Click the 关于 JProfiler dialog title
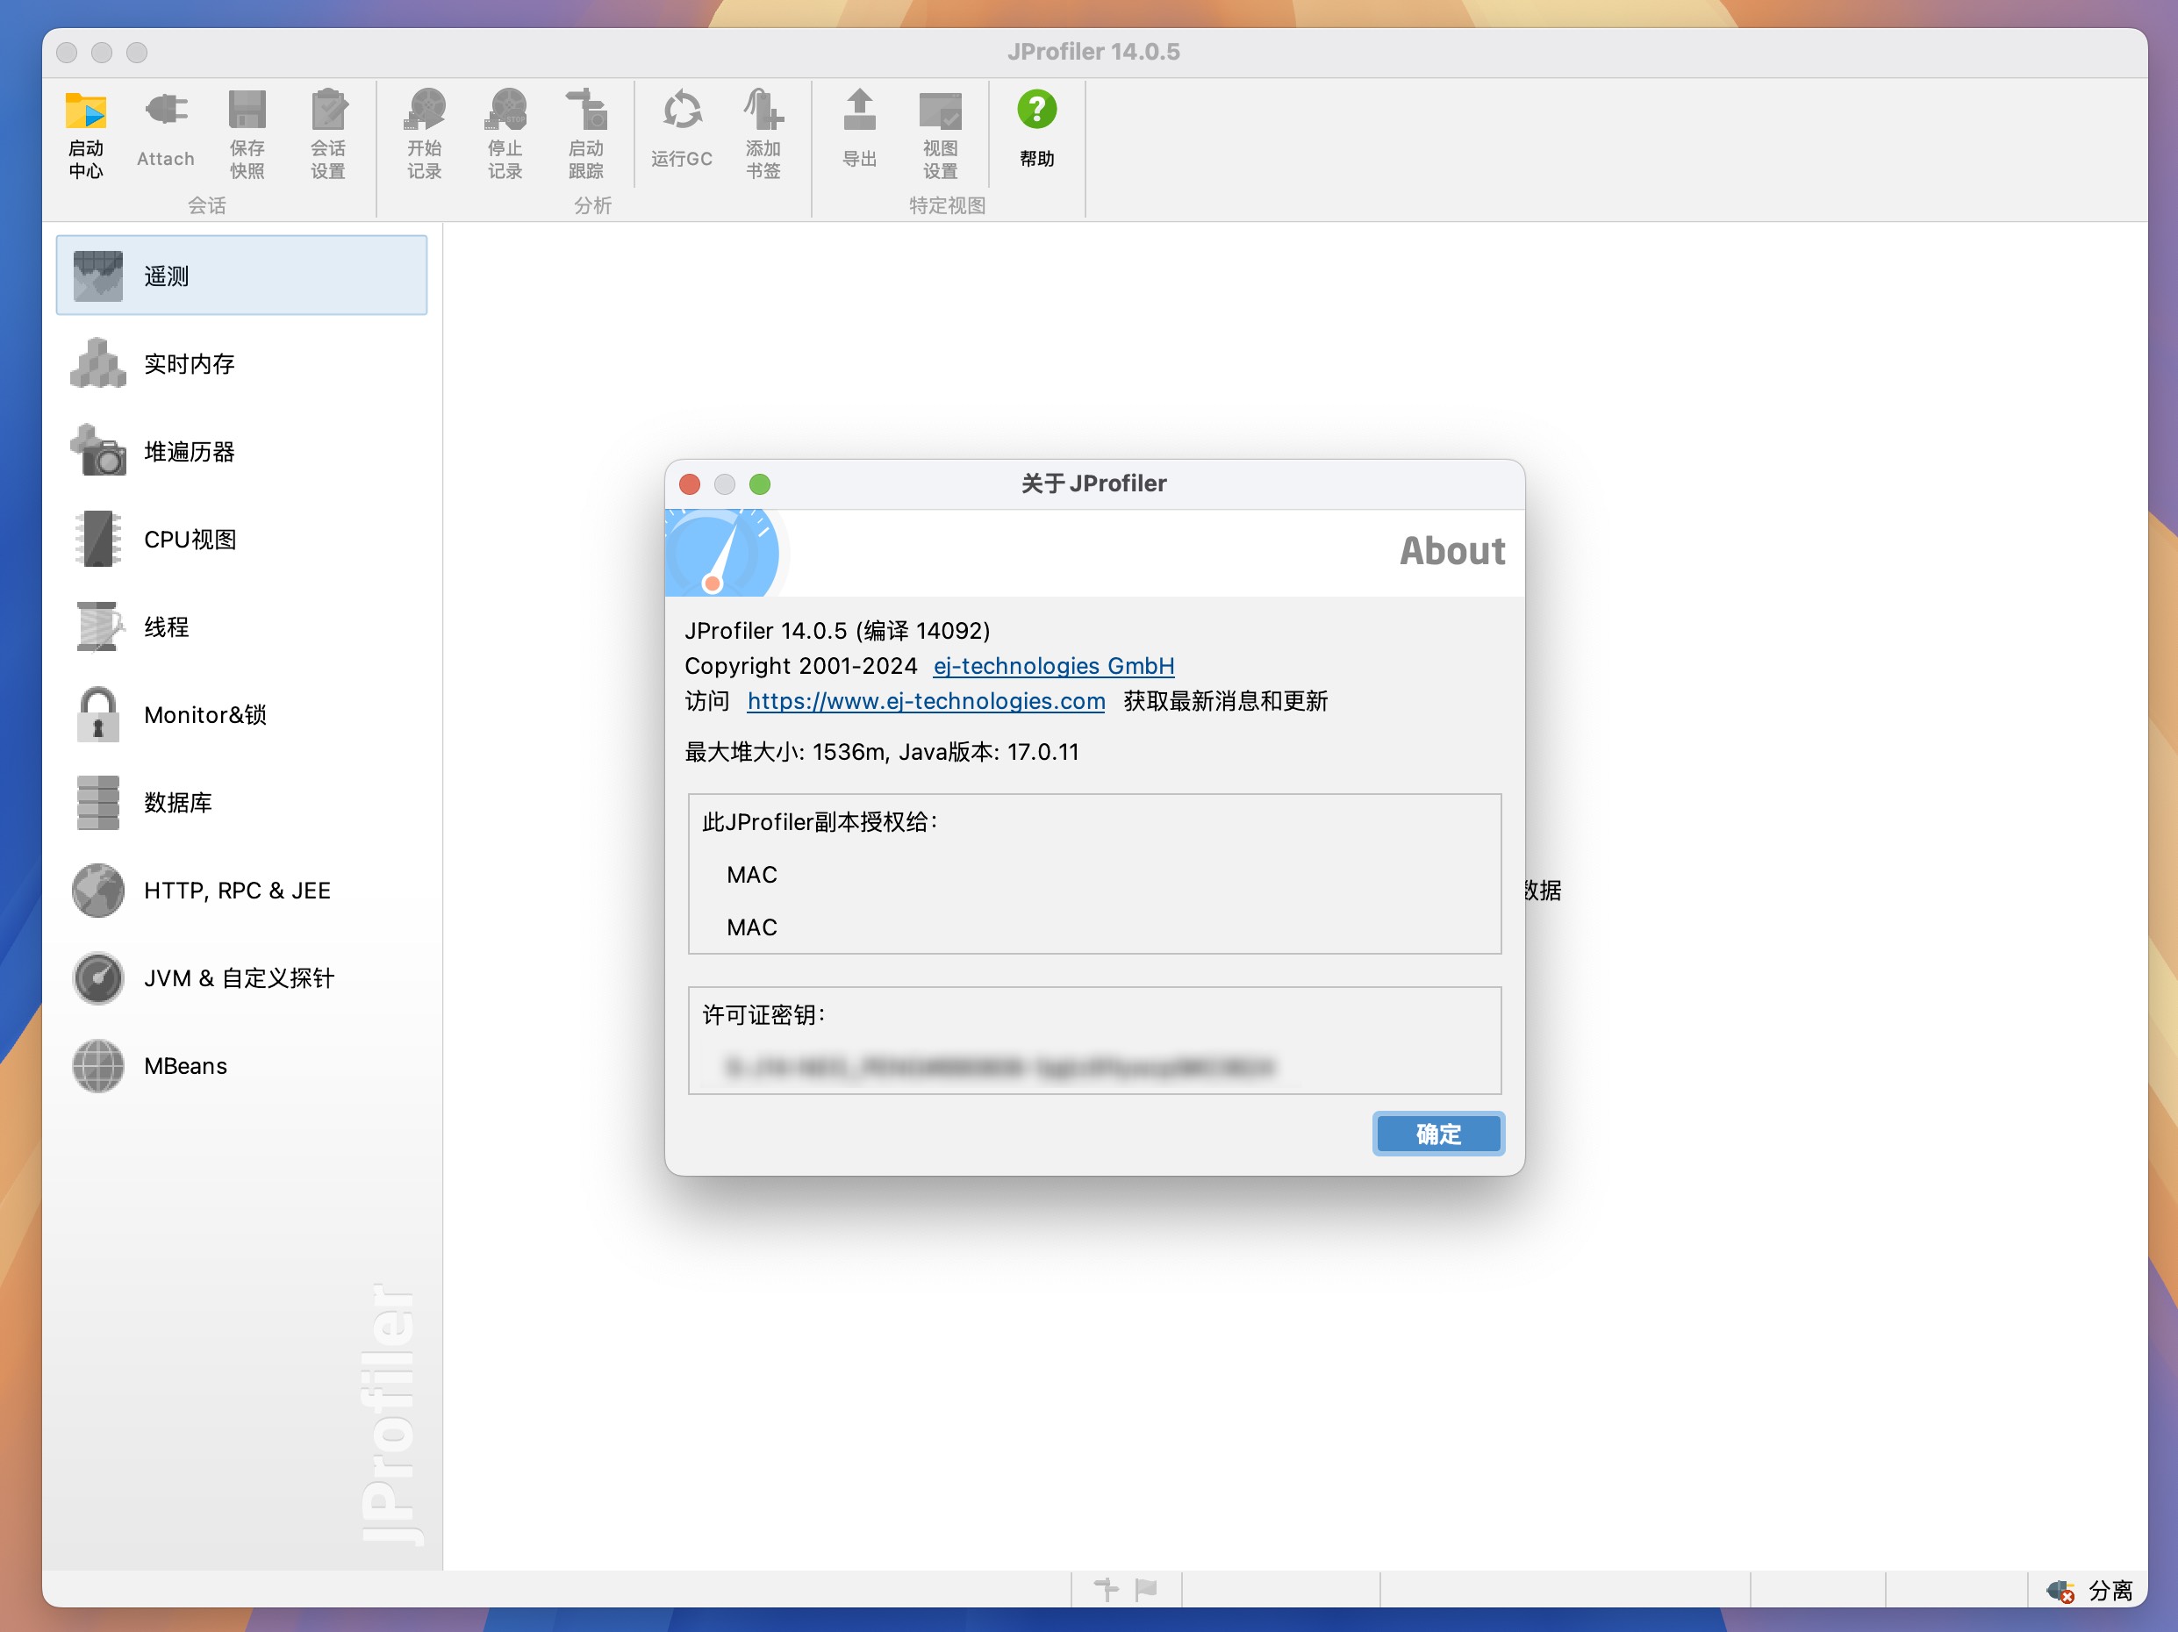2178x1632 pixels. click(1094, 483)
